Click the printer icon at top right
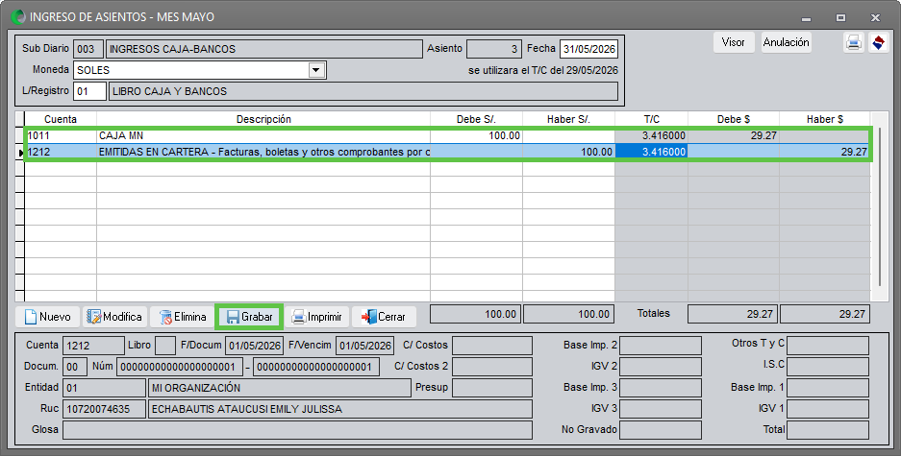901x456 pixels. point(853,43)
